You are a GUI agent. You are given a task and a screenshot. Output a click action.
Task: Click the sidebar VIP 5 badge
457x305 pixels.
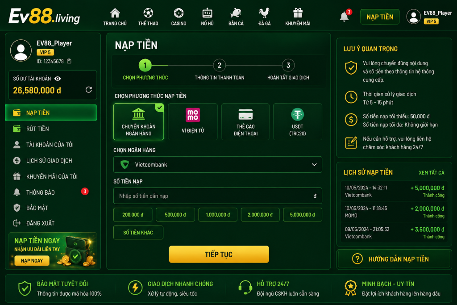(45, 53)
